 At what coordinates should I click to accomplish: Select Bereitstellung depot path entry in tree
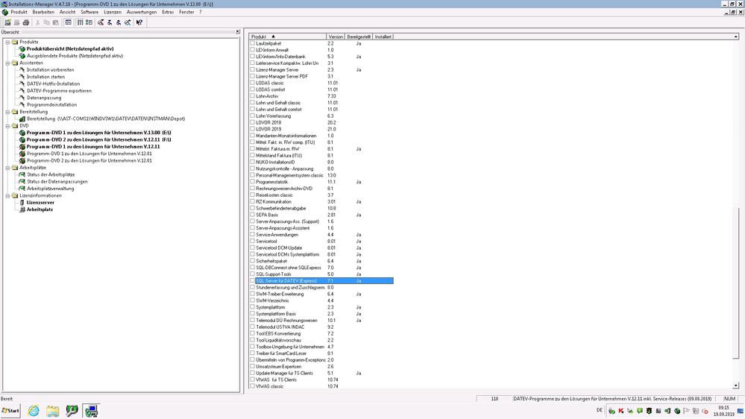(x=106, y=119)
